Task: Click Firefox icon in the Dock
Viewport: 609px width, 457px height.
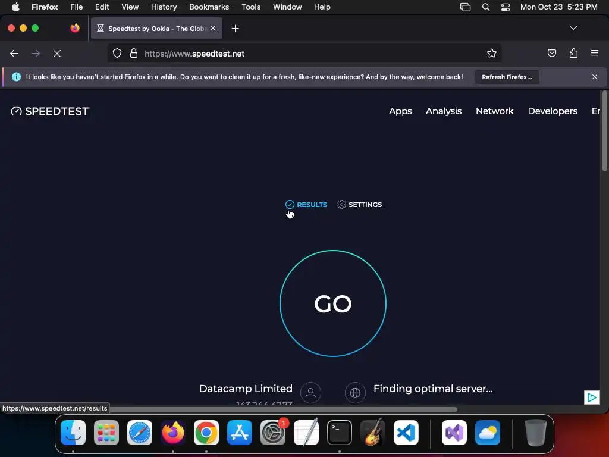Action: (173, 433)
